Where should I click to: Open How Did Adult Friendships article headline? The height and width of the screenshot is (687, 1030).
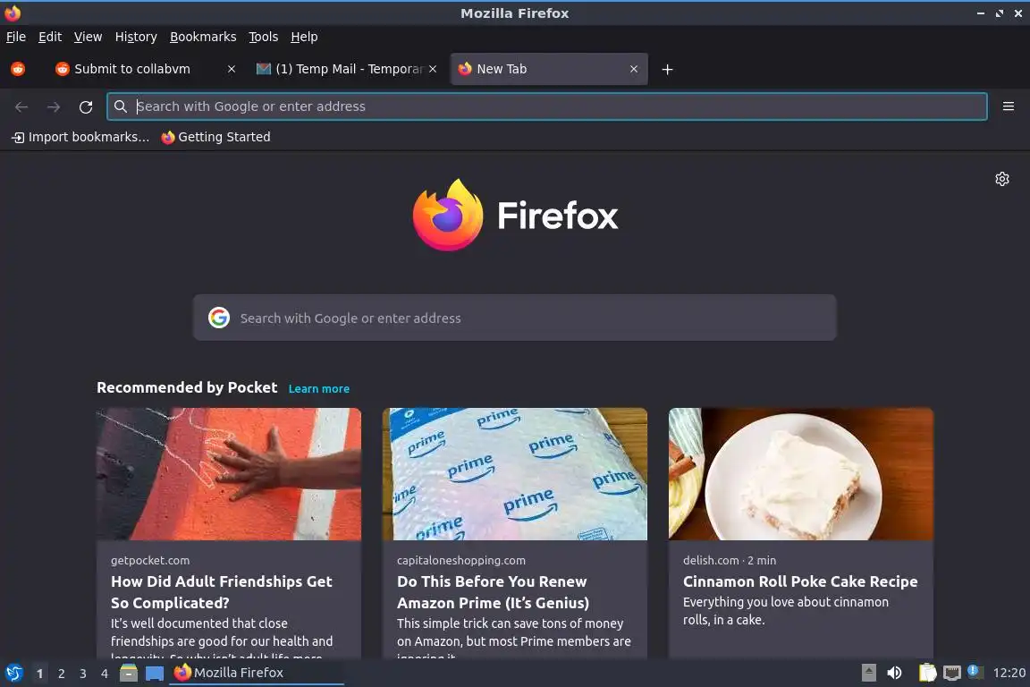pyautogui.click(x=222, y=591)
